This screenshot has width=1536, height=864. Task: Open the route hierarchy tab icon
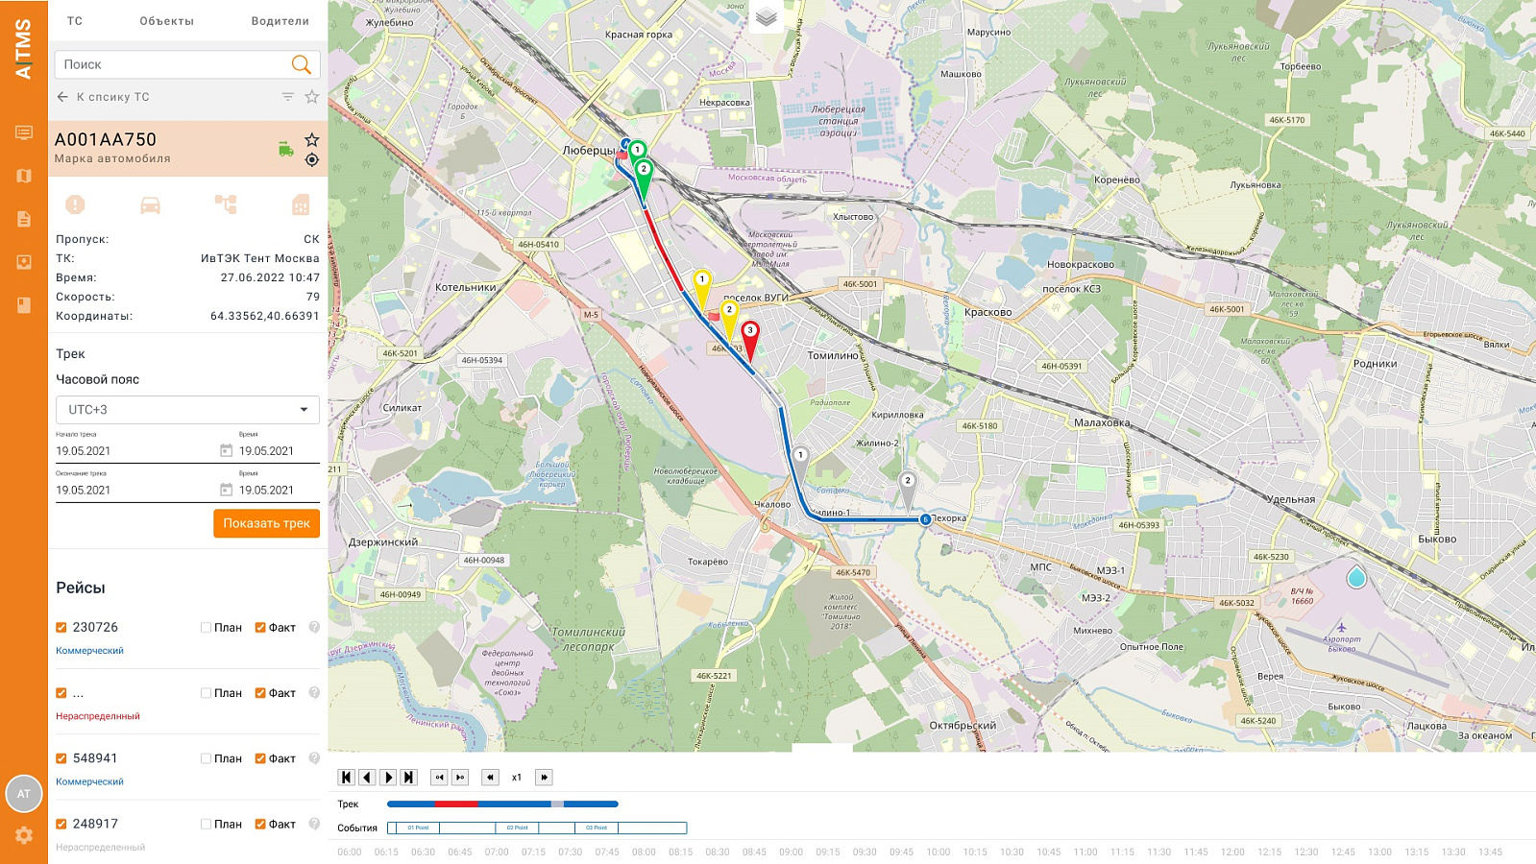coord(226,204)
